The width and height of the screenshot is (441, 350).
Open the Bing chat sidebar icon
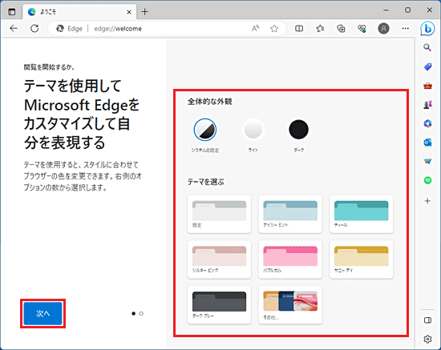[x=427, y=29]
